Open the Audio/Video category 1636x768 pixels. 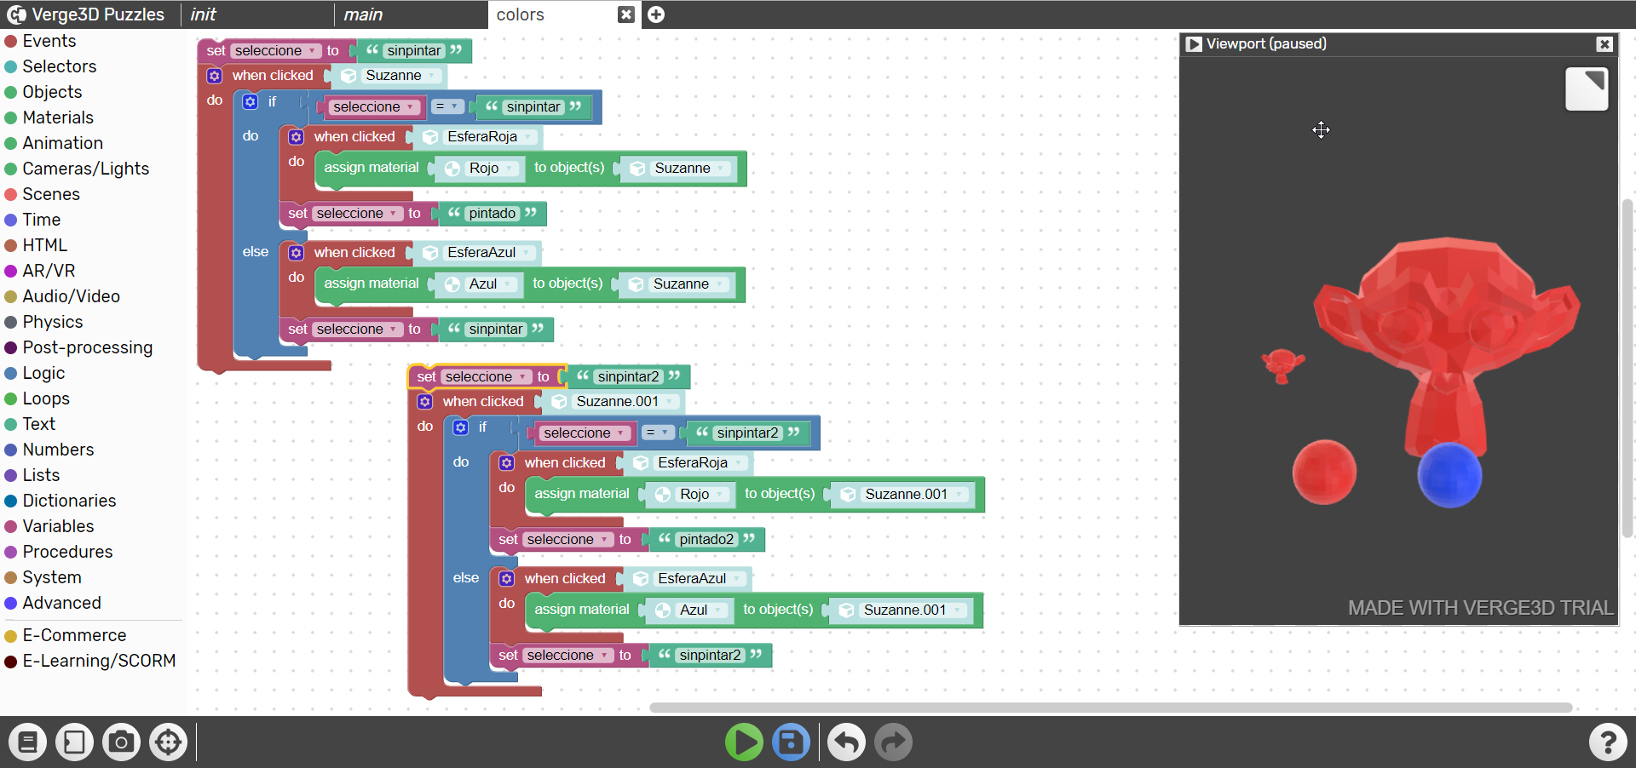pos(71,296)
